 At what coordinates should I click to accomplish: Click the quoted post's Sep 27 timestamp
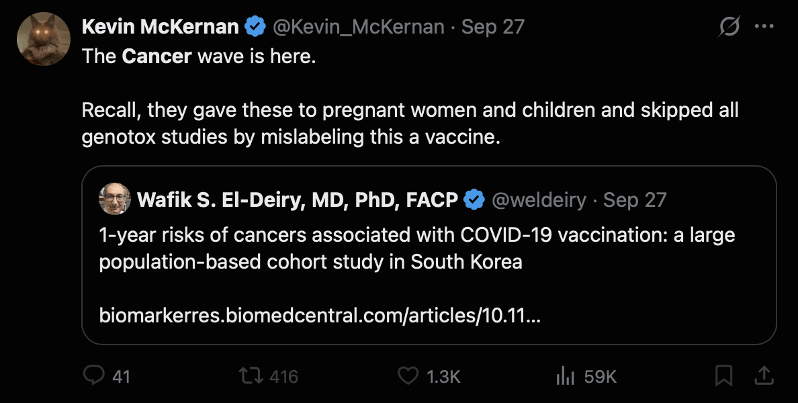[635, 199]
